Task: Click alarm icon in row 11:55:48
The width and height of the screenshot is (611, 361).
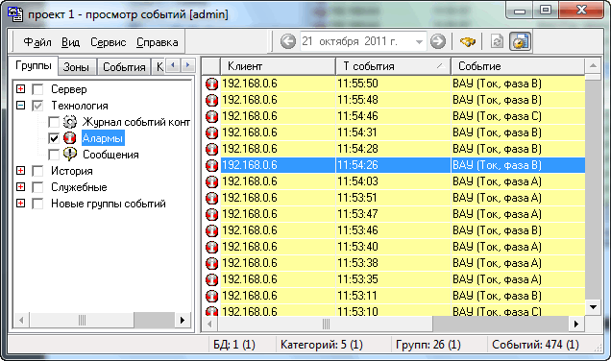Action: (x=211, y=100)
